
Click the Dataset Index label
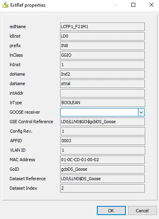pos(23,188)
